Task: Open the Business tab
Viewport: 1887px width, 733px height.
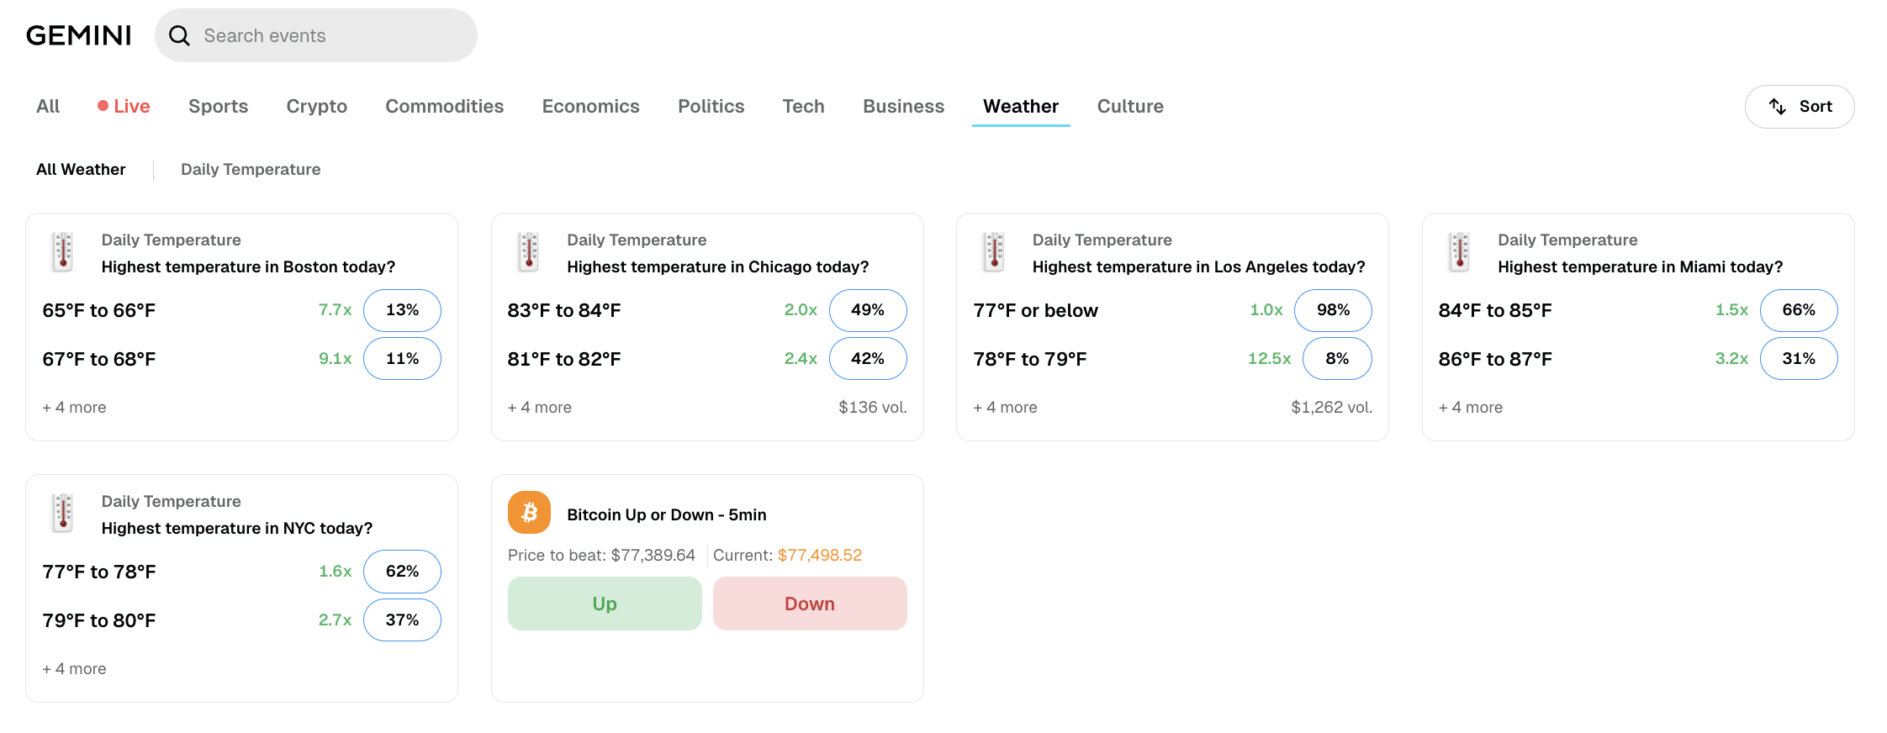Action: tap(904, 106)
